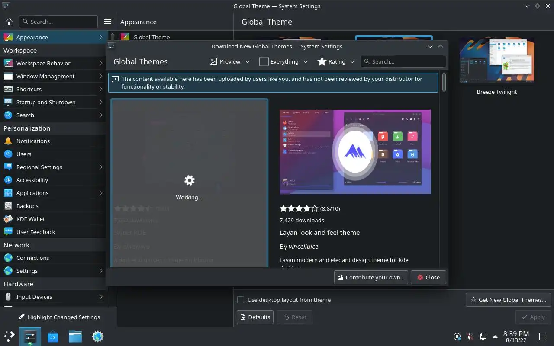Click the pinned System Settings taskbar icon
Screen dimensions: 554x346
pyautogui.click(x=30, y=336)
